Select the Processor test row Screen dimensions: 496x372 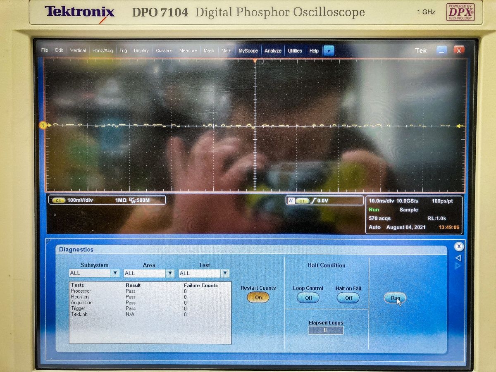tap(150, 291)
